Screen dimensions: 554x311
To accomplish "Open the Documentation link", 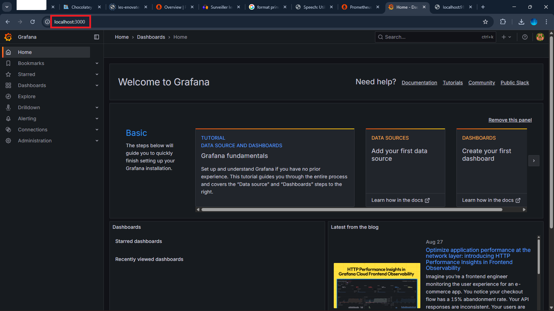I will (419, 83).
